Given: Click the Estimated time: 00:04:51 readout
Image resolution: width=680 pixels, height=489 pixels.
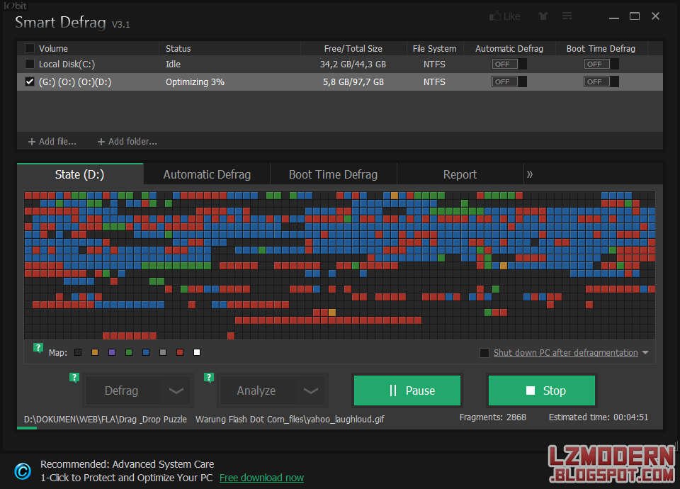Looking at the screenshot, I should click(x=599, y=417).
